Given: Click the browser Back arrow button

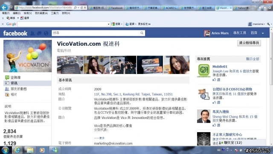Looking at the screenshot, I should point(4,8).
